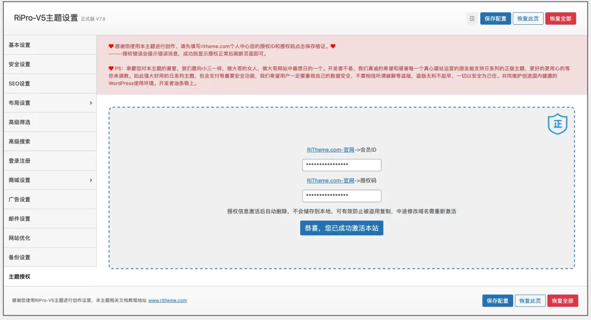Select the 网站优化 tab
The width and height of the screenshot is (591, 320).
48,238
